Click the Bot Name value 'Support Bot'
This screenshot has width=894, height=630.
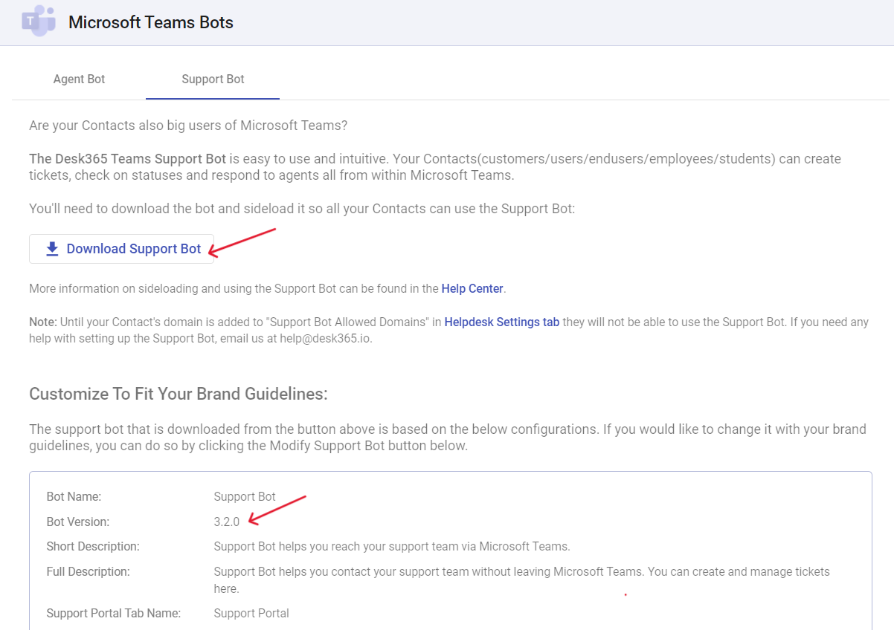[x=245, y=496]
